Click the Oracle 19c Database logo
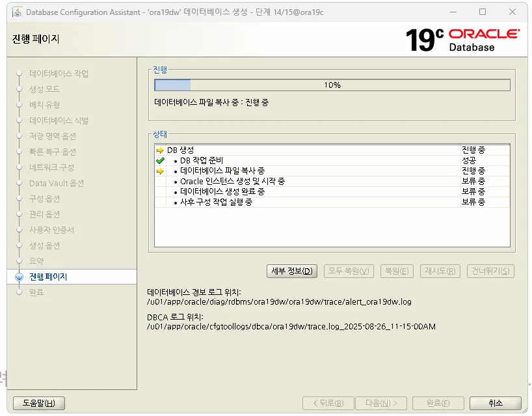Image resolution: width=532 pixels, height=416 pixels. click(x=462, y=40)
